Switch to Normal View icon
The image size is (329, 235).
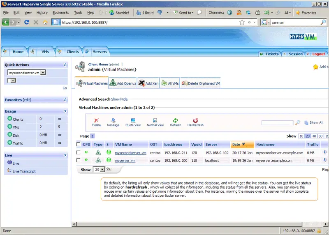(155, 120)
